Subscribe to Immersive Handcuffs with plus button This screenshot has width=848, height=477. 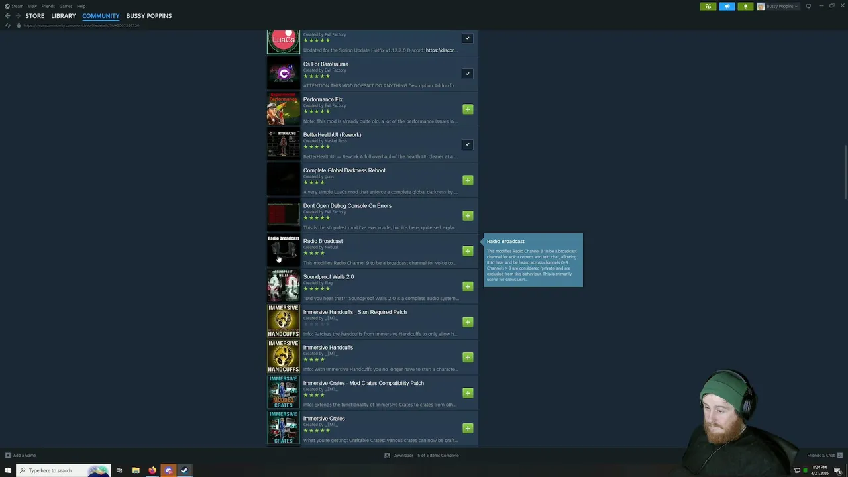point(468,357)
